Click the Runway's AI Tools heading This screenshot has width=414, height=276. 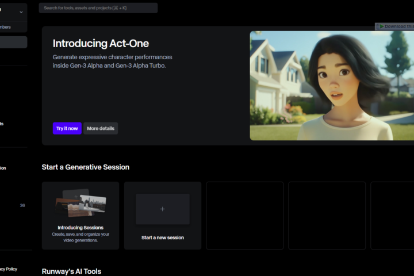coord(71,271)
